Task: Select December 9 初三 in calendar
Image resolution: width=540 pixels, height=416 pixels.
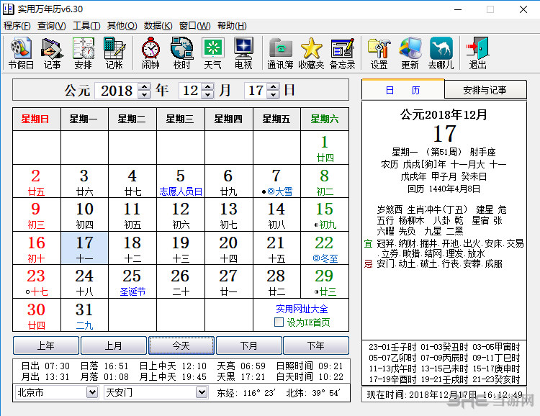Action: [x=37, y=214]
